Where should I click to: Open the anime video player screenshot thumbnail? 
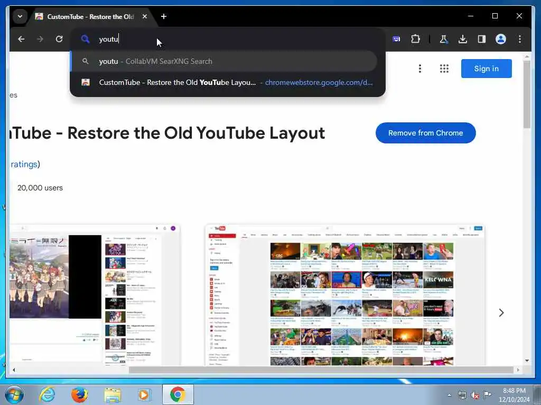click(95, 295)
